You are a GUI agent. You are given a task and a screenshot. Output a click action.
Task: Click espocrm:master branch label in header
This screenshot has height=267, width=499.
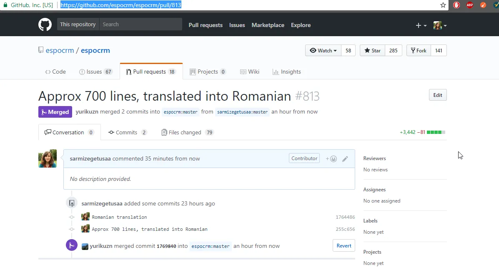click(181, 112)
